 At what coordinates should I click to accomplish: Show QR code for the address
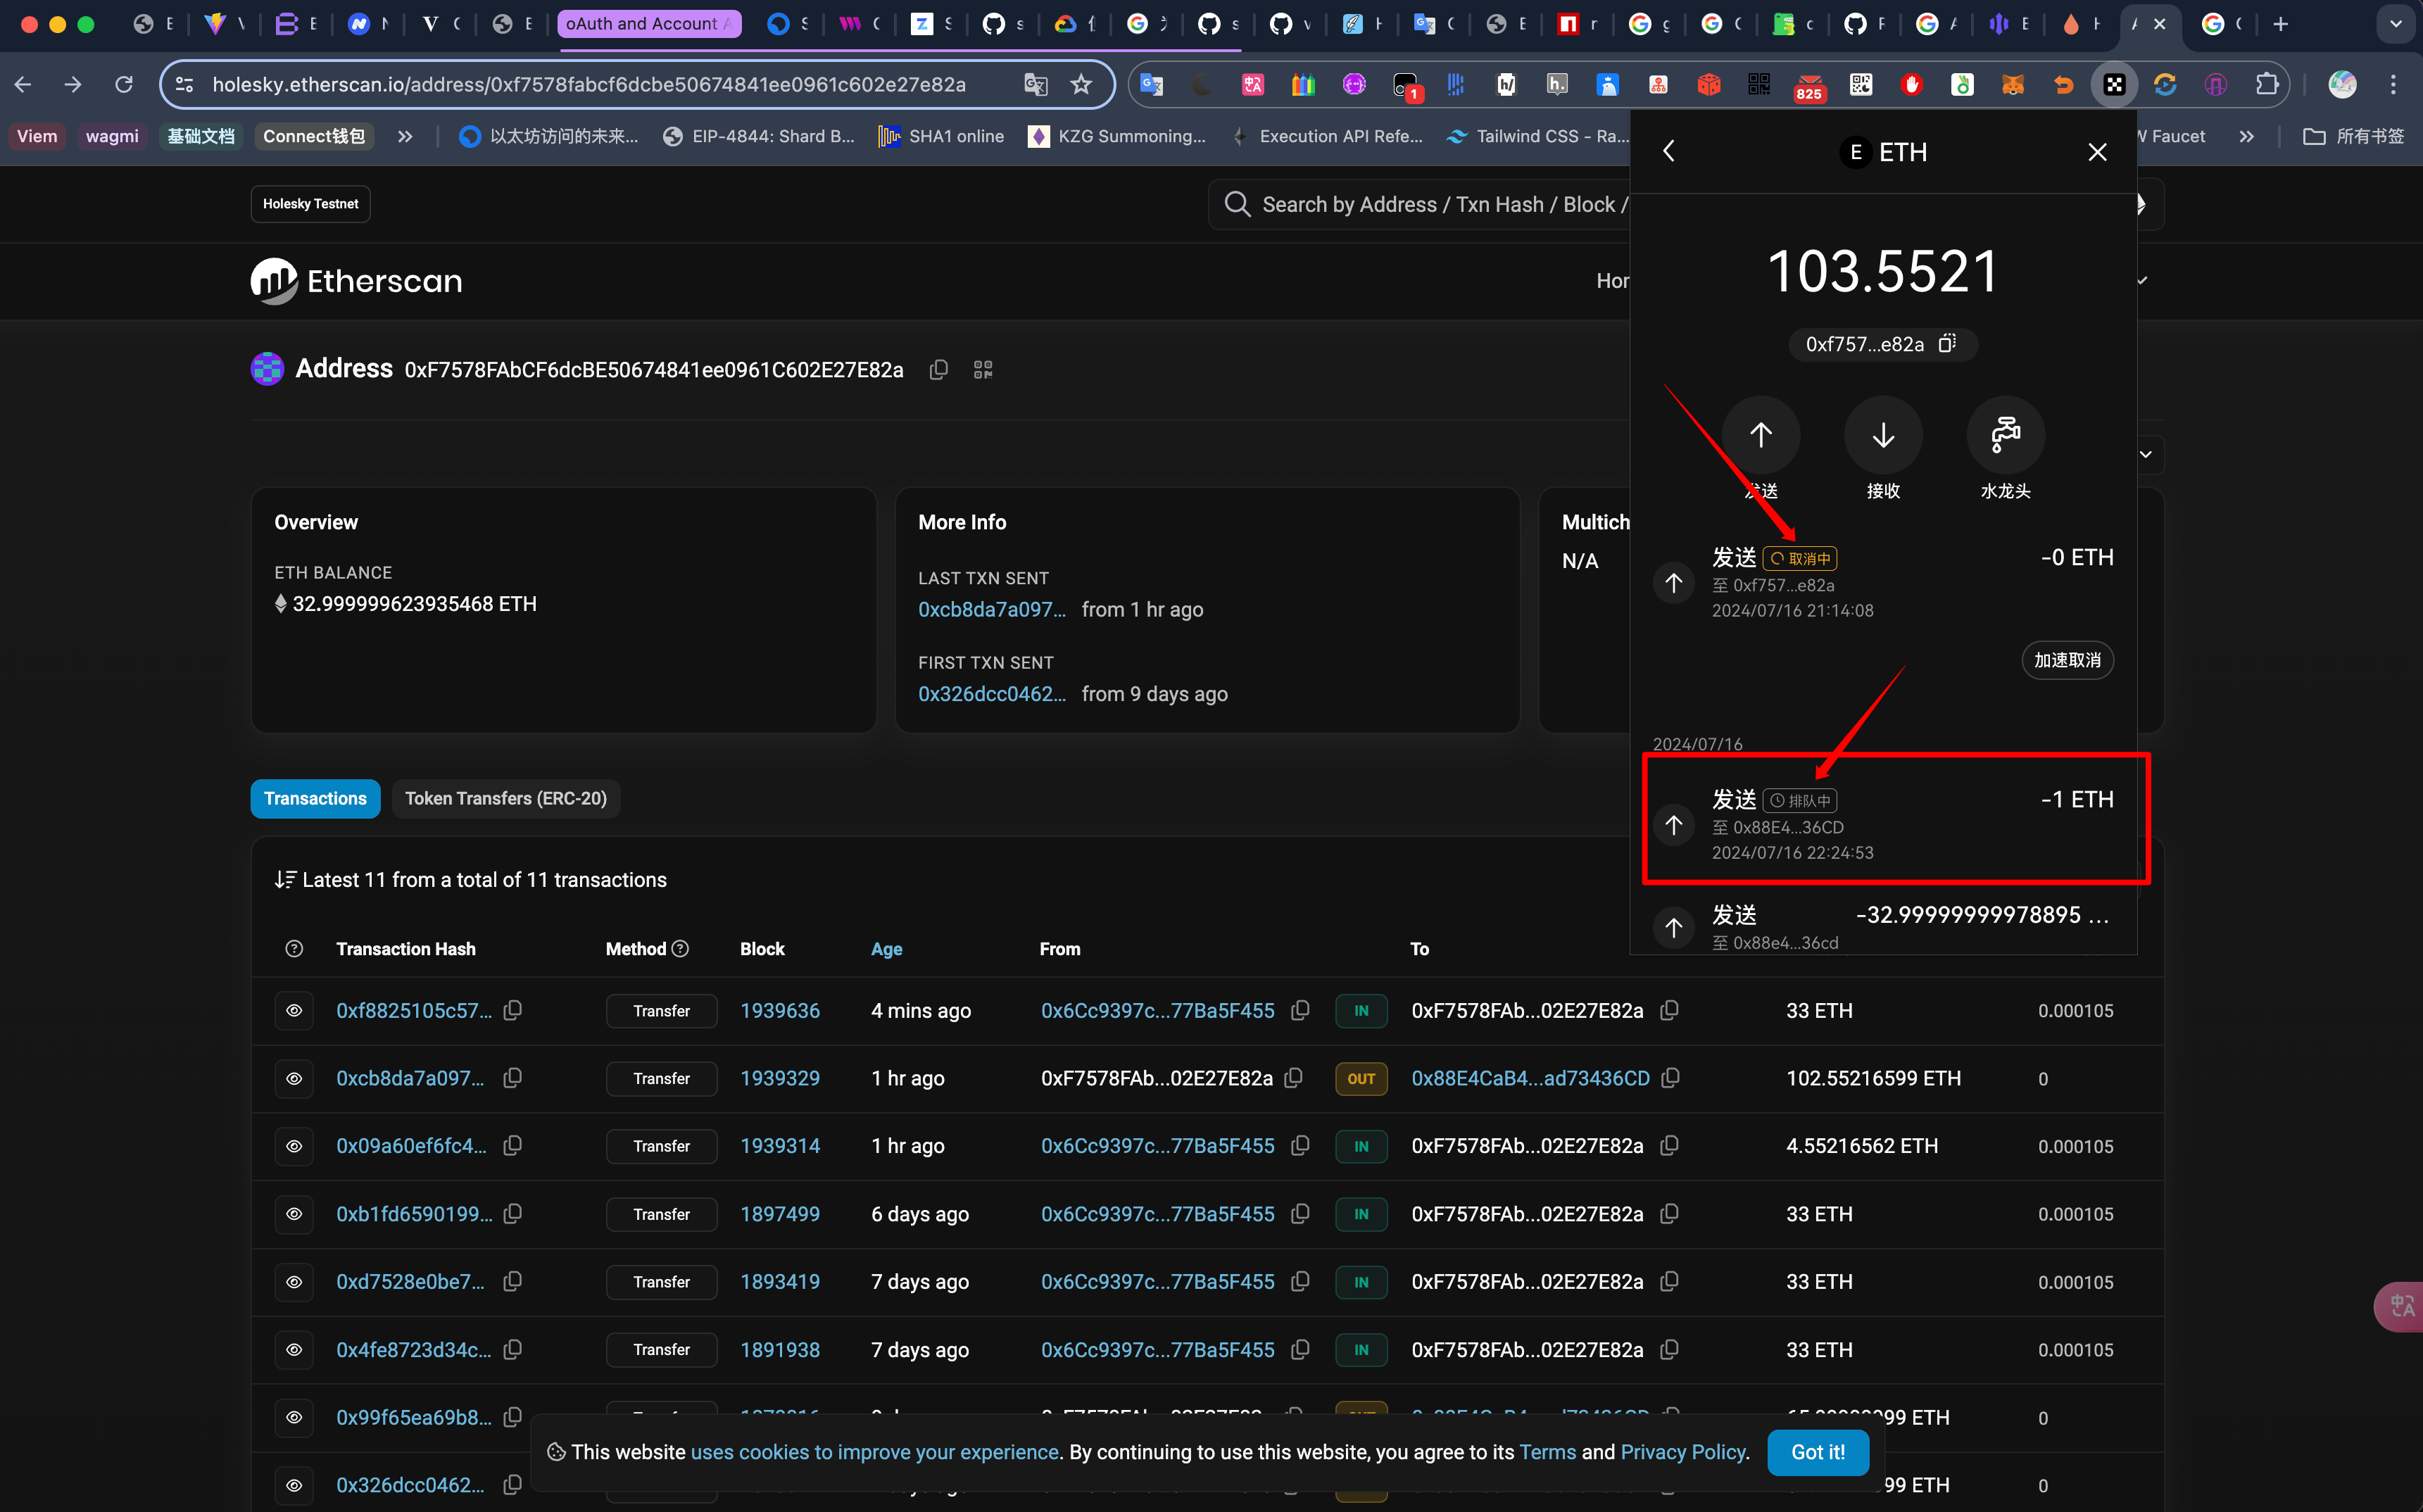pos(983,370)
